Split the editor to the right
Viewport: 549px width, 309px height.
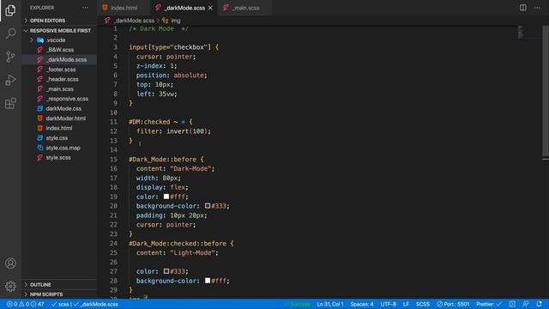pyautogui.click(x=522, y=8)
